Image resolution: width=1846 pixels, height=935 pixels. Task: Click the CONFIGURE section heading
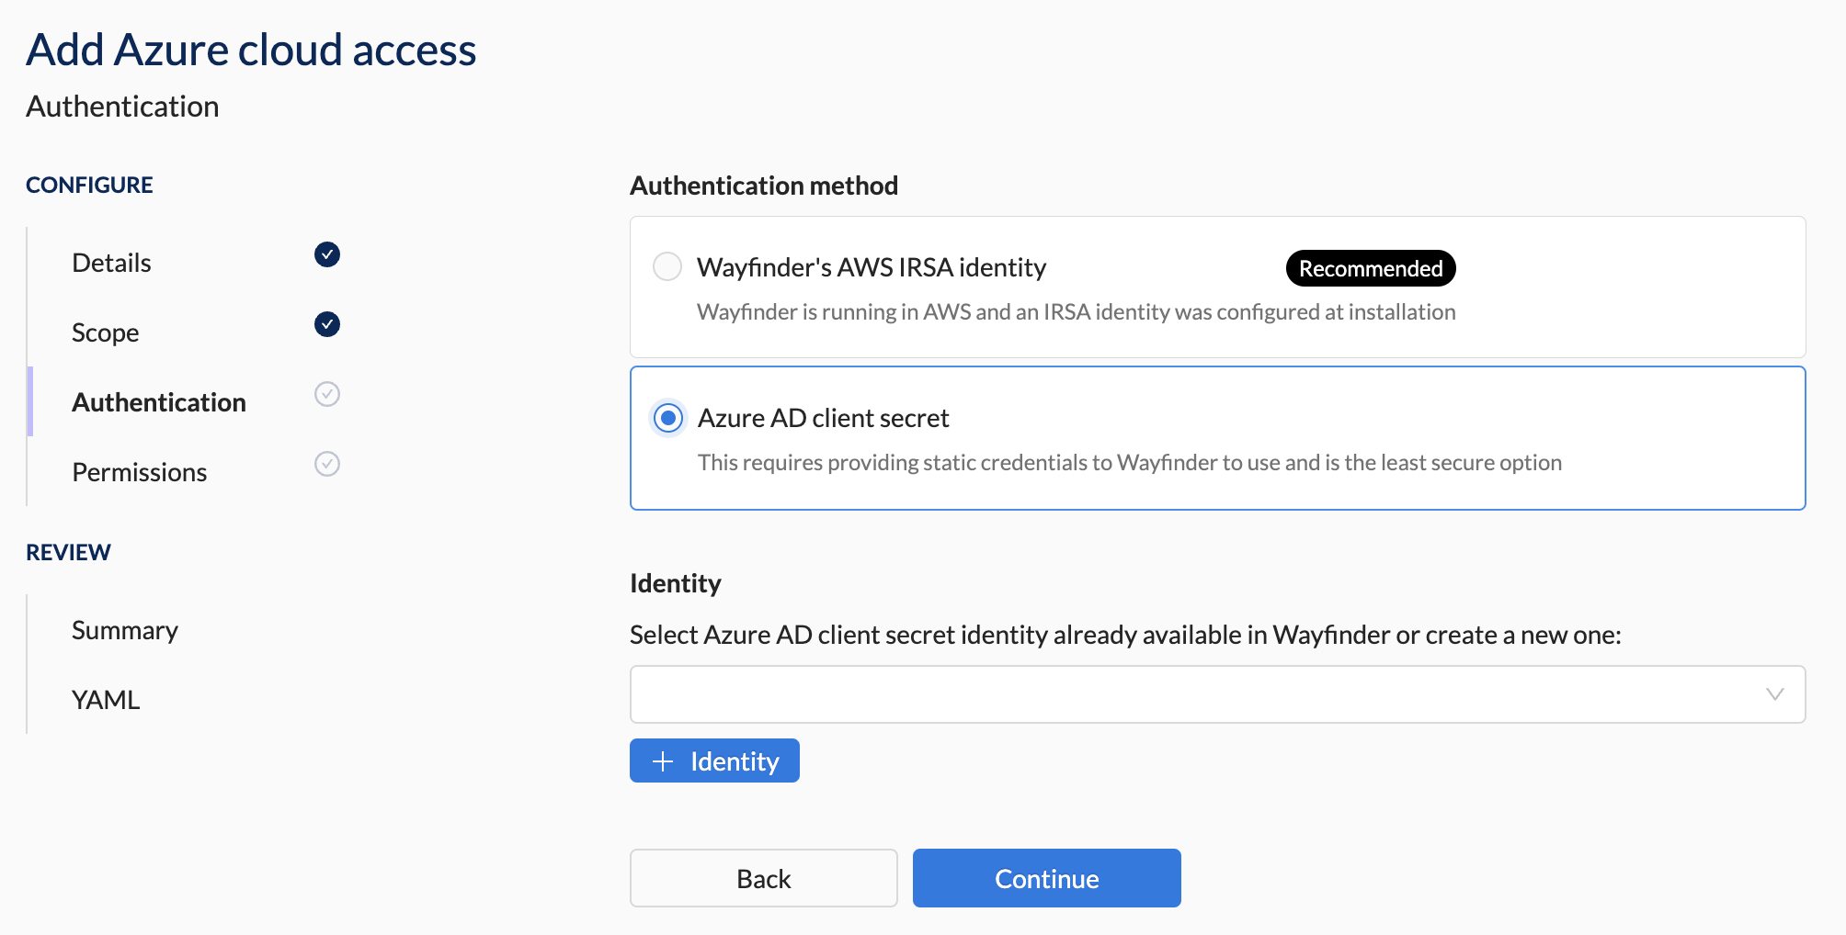(x=89, y=185)
